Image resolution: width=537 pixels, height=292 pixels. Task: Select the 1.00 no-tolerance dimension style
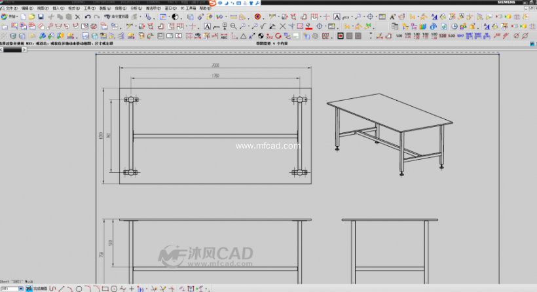(x=399, y=35)
